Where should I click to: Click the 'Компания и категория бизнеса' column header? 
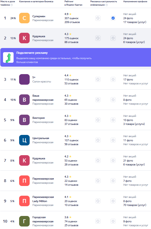(36, 1)
